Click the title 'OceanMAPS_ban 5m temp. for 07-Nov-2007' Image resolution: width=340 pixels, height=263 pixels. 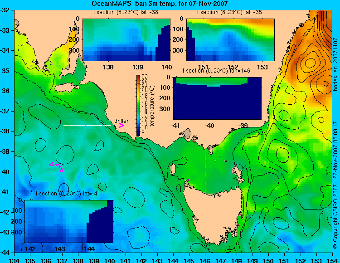[160, 4]
